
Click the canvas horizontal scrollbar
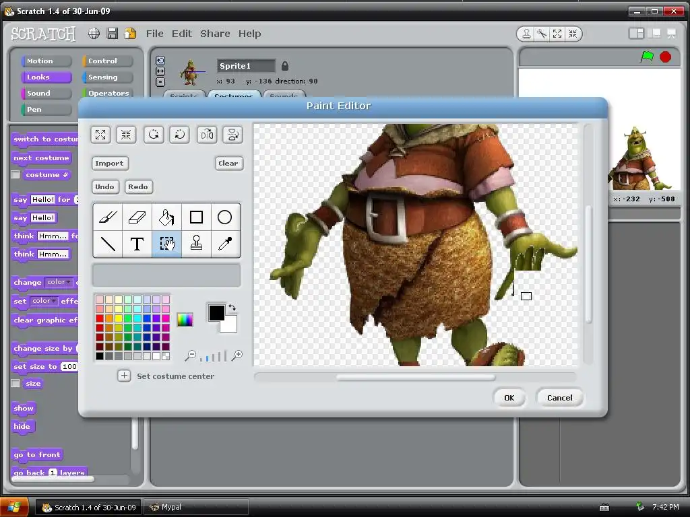tap(415, 377)
